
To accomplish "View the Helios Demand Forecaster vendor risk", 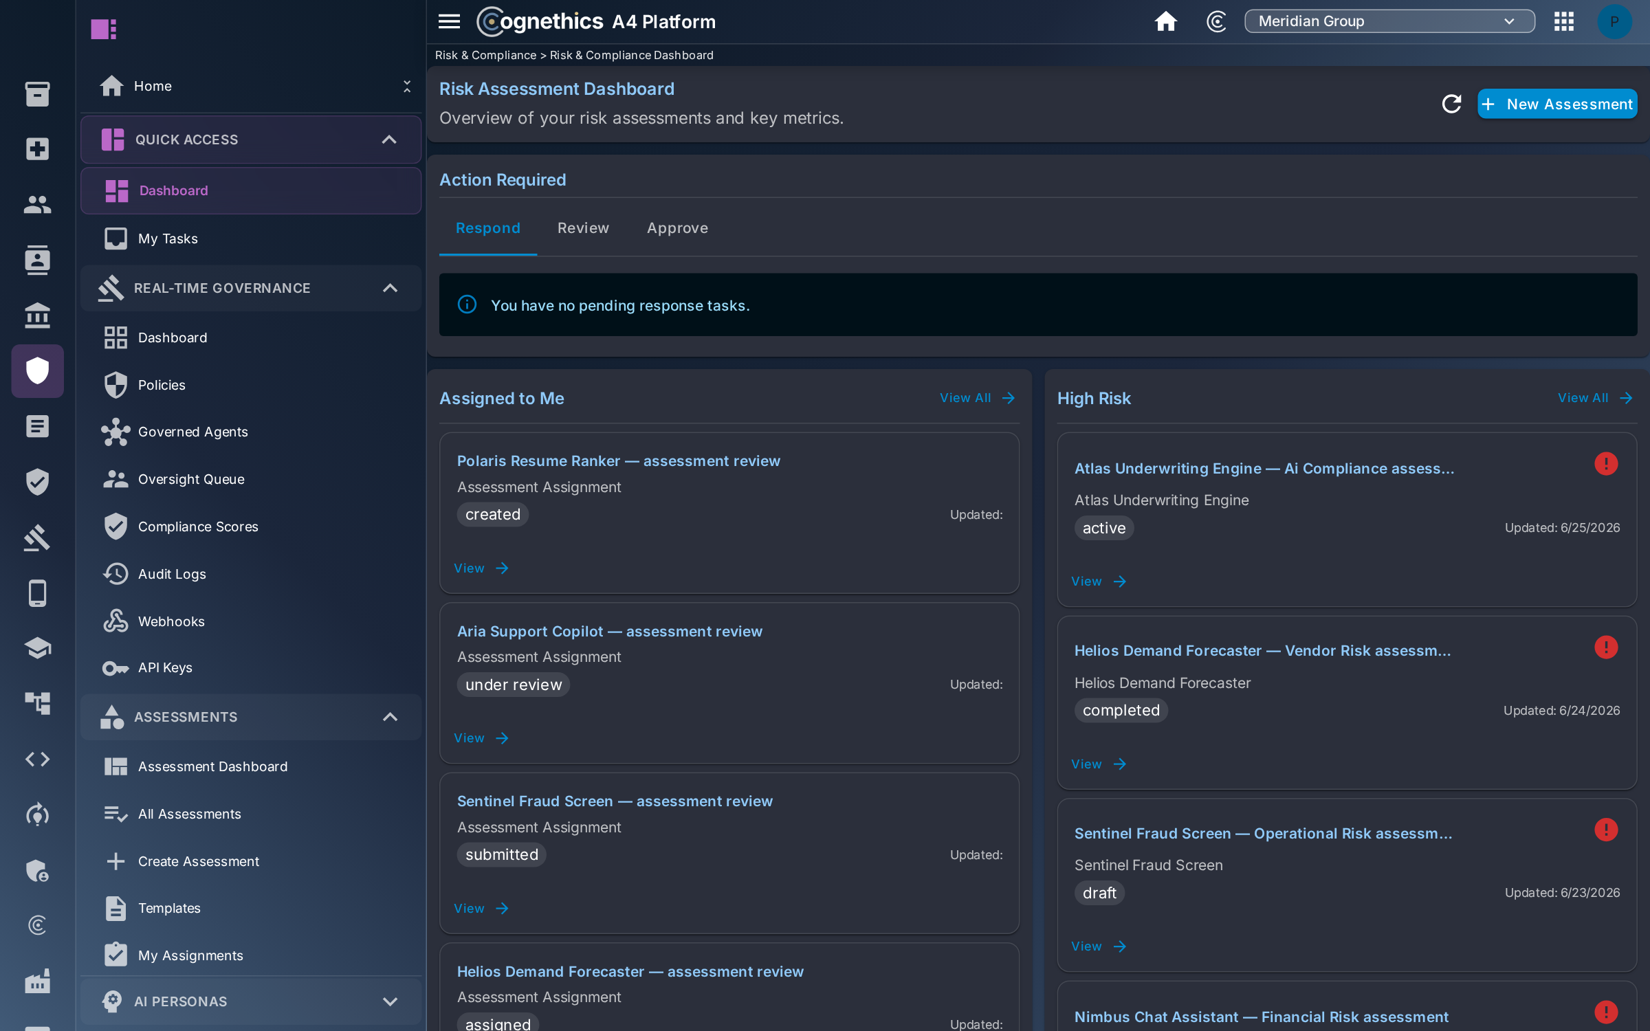I will [1099, 764].
